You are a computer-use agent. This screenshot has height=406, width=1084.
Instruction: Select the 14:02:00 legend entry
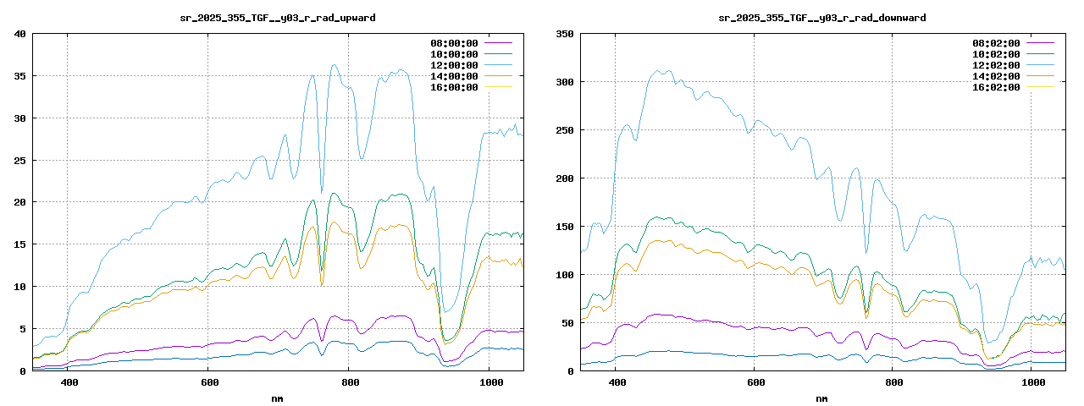(996, 76)
